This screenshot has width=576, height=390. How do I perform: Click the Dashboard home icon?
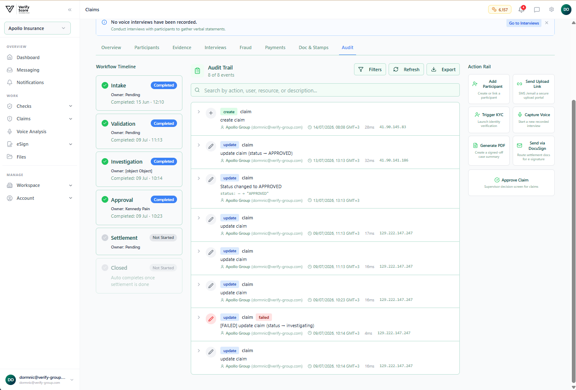click(10, 57)
